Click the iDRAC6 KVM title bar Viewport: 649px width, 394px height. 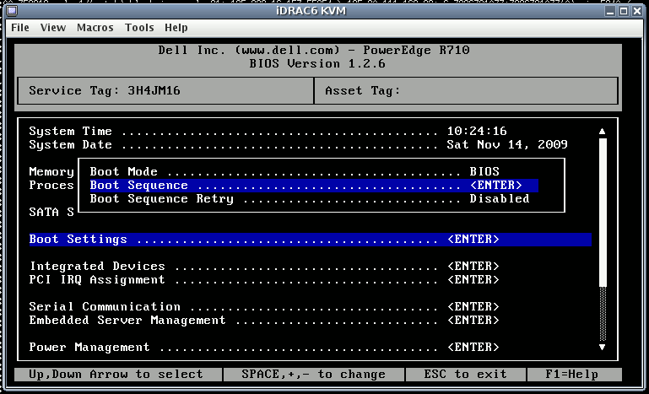click(x=311, y=11)
